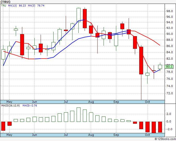Click the 72.0 price axis label
This screenshot has height=141, width=176.
170,93
